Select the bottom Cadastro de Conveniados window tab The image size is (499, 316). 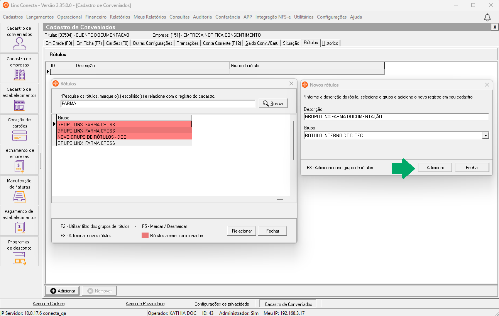(x=288, y=304)
